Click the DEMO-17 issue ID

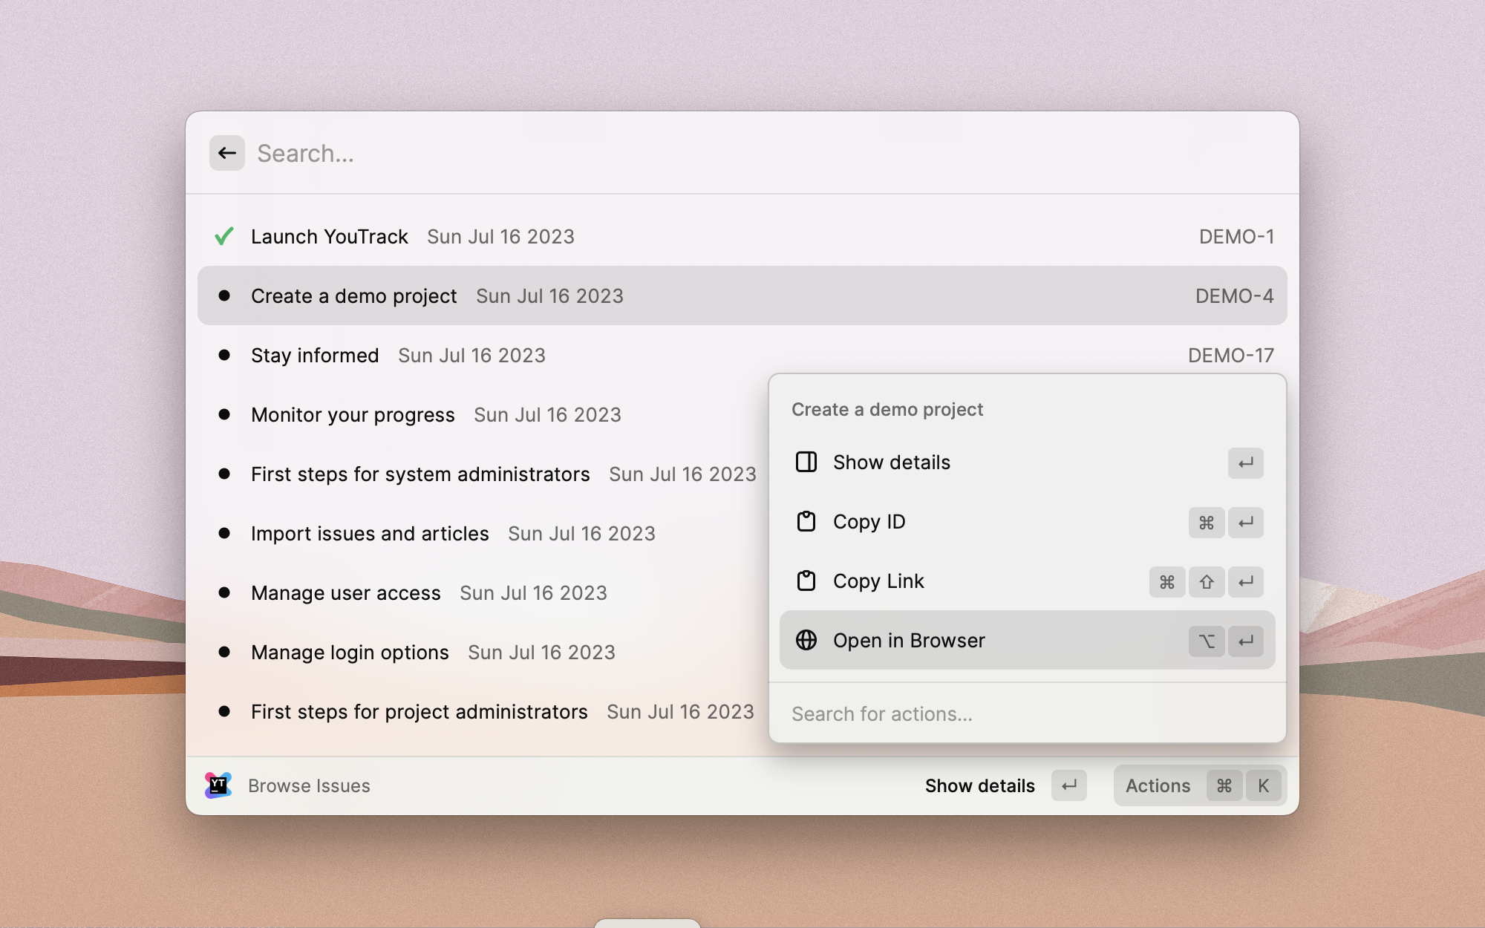point(1230,355)
